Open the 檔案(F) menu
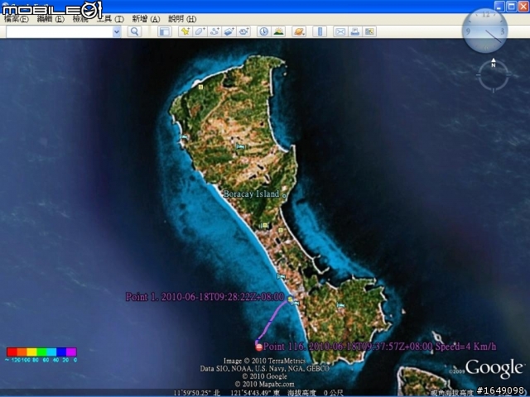This screenshot has width=530, height=397. pyautogui.click(x=17, y=19)
